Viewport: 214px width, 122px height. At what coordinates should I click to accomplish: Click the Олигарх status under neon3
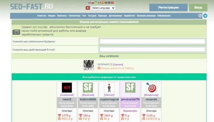click(x=67, y=111)
